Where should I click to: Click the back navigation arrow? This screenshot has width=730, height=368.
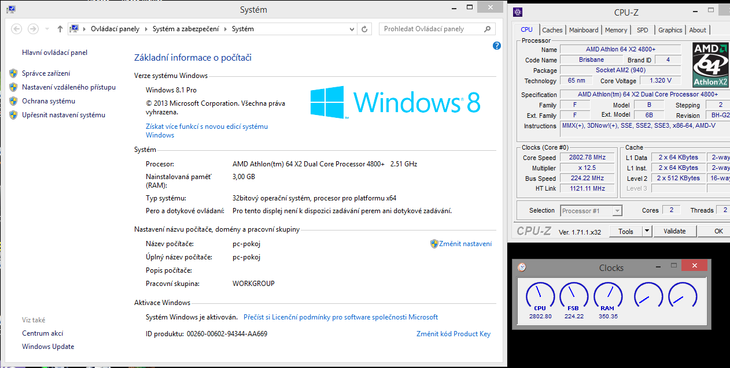click(x=17, y=29)
